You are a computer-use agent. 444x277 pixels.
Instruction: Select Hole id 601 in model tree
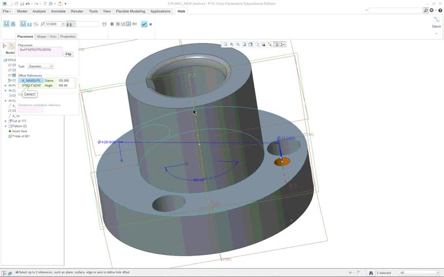pos(18,136)
